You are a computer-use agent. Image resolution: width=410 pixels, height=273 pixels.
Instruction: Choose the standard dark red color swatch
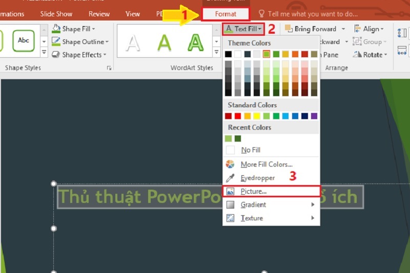[228, 116]
